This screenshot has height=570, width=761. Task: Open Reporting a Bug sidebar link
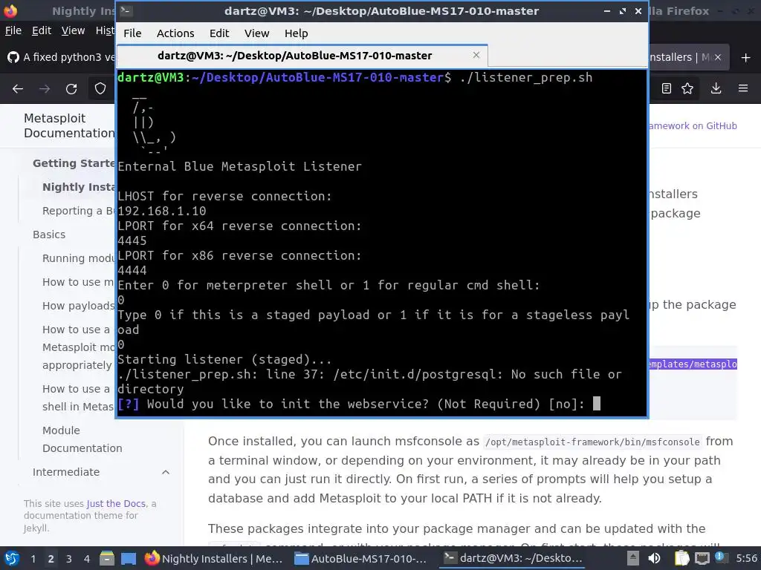[79, 211]
